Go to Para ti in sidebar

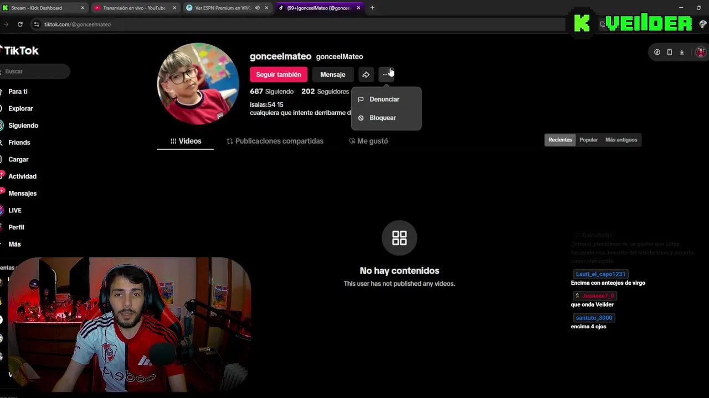[x=18, y=92]
